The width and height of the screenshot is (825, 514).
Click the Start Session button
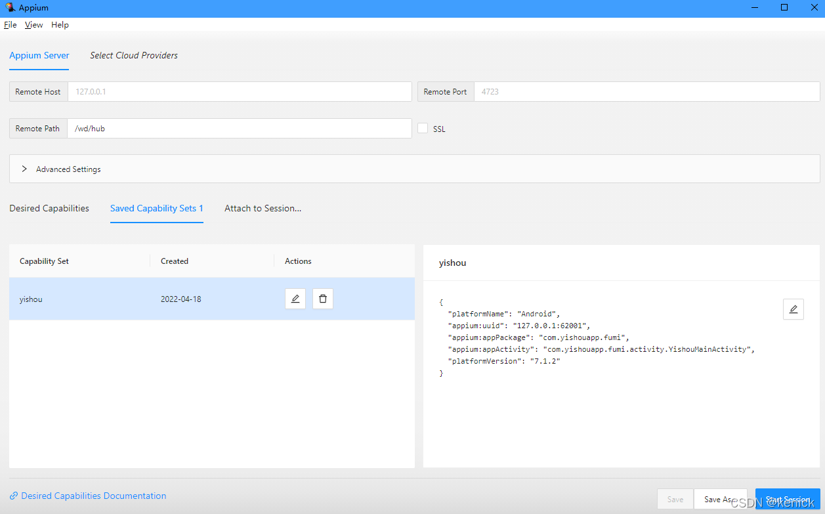pos(788,500)
